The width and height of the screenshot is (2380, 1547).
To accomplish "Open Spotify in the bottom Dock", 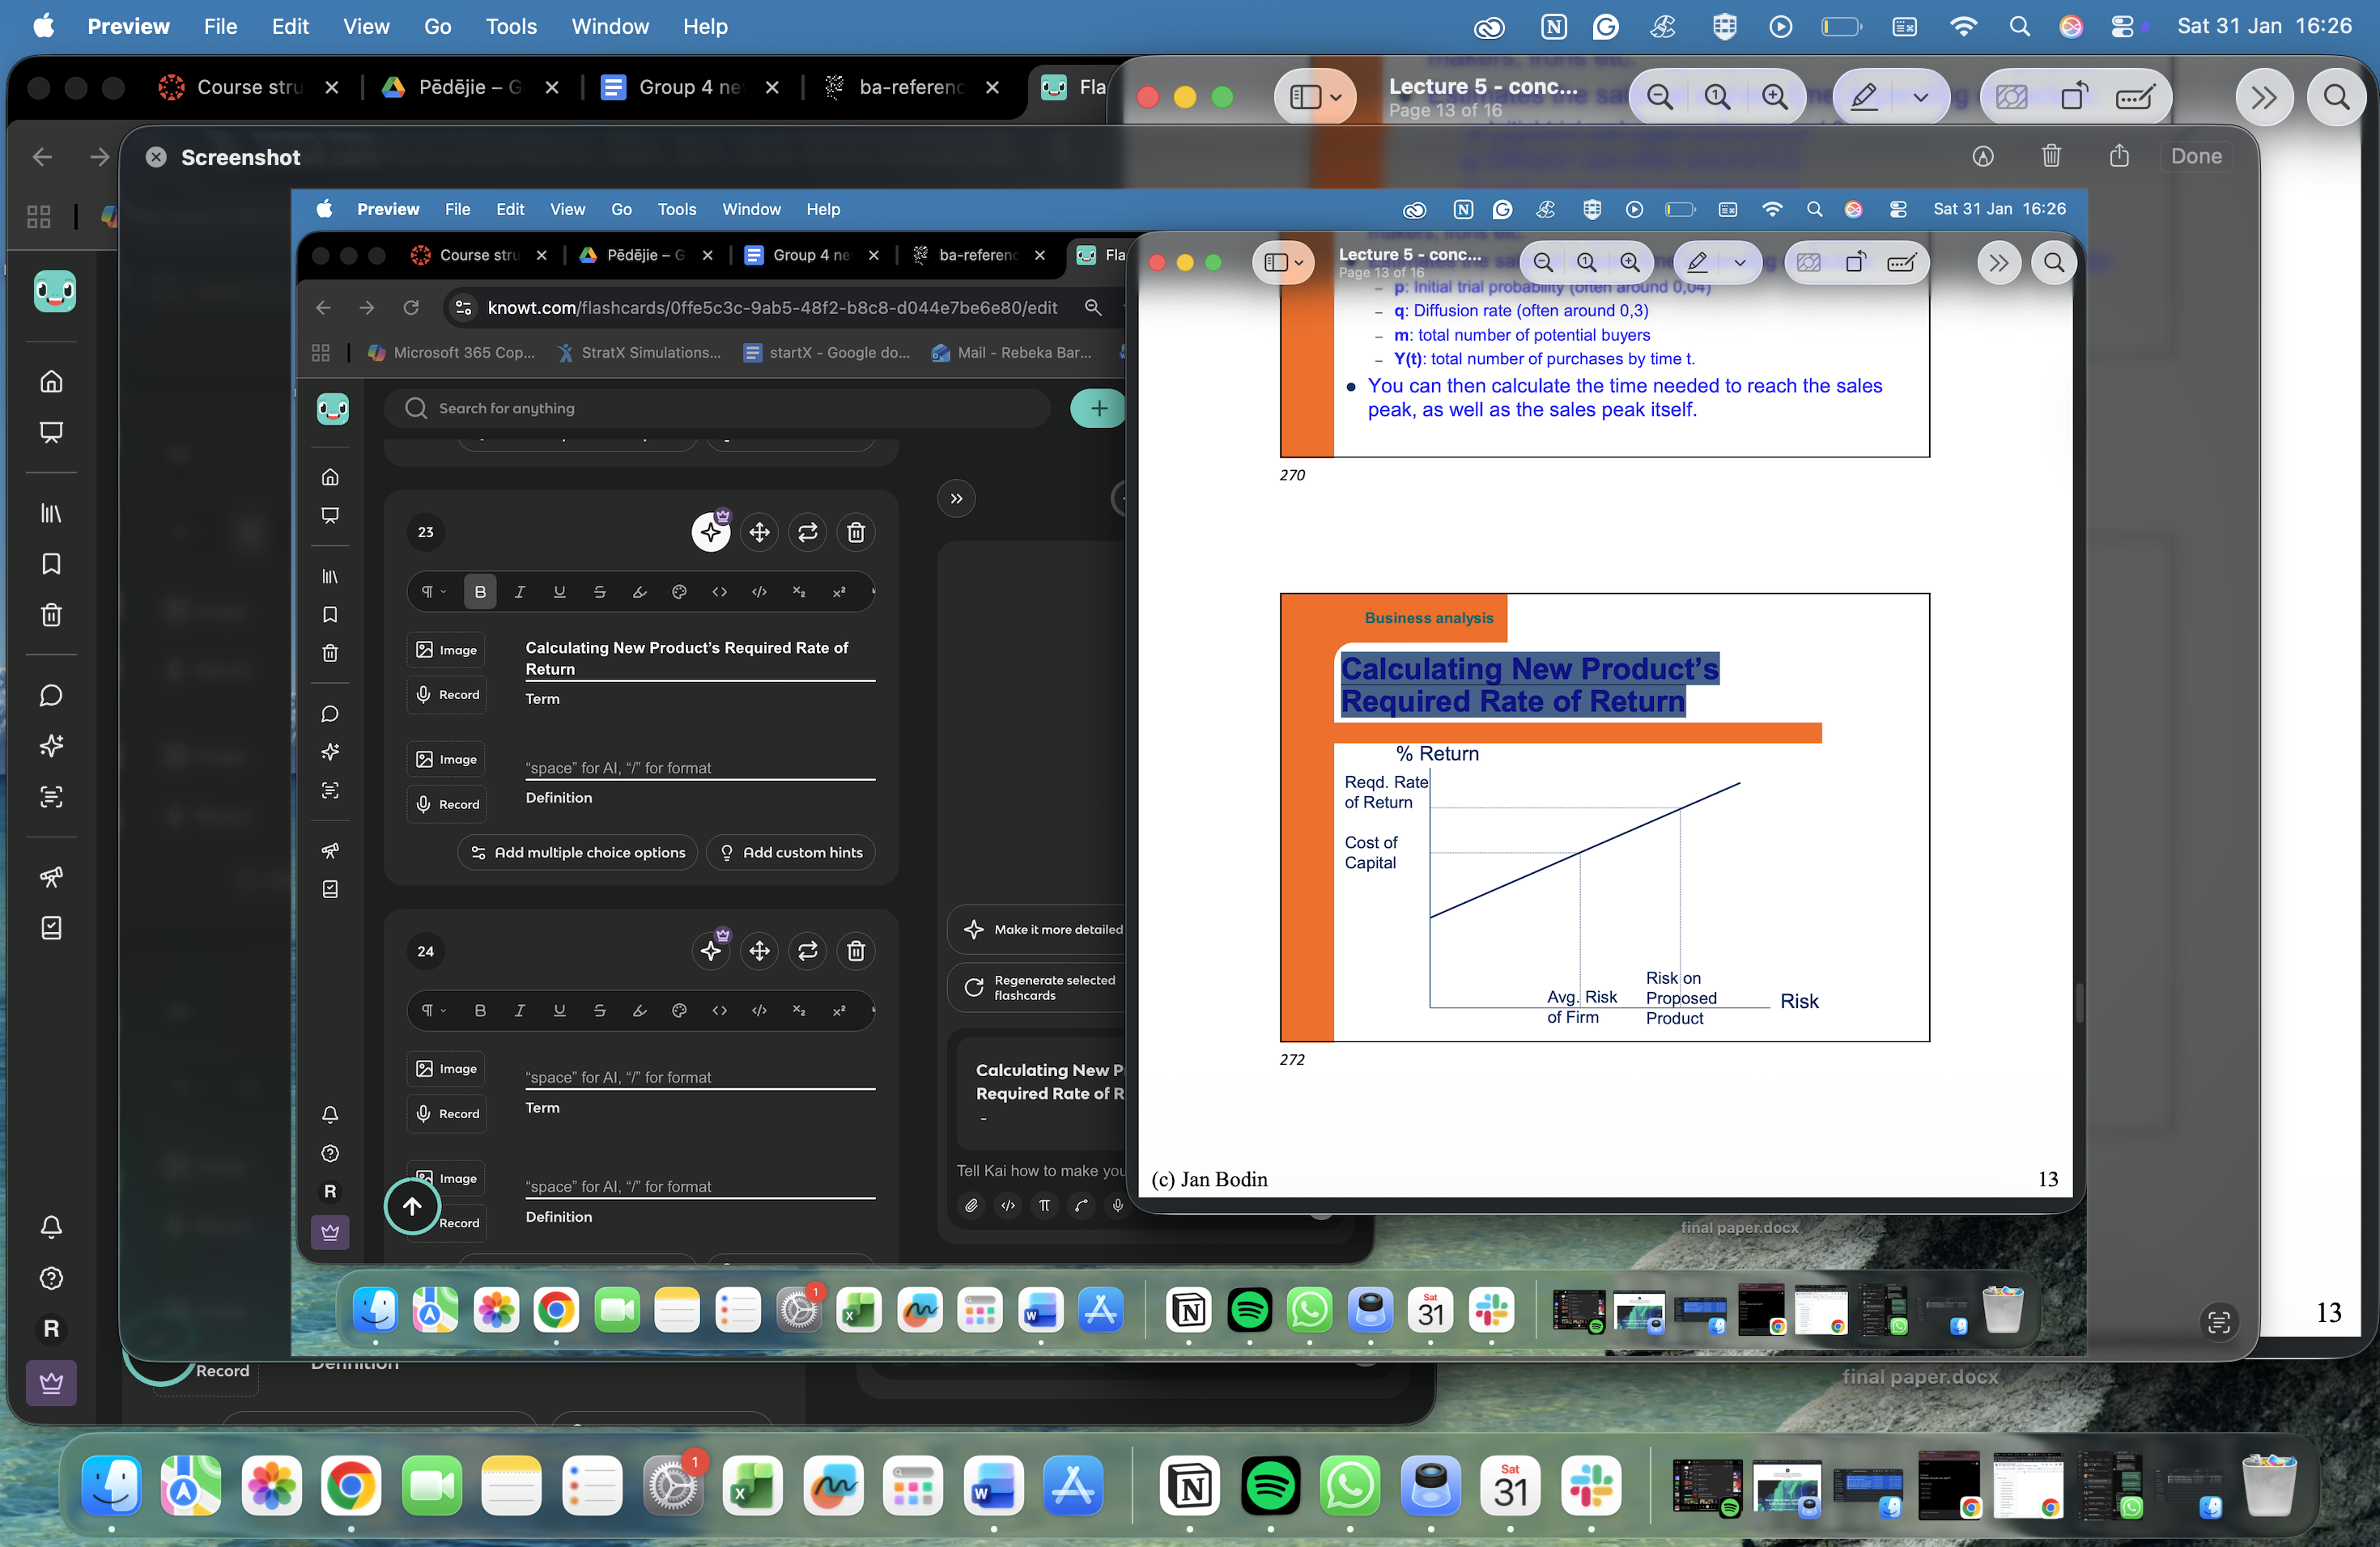I will tap(1270, 1485).
